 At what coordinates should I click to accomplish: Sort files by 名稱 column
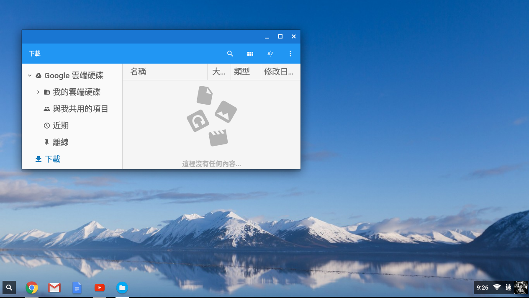[x=138, y=72]
